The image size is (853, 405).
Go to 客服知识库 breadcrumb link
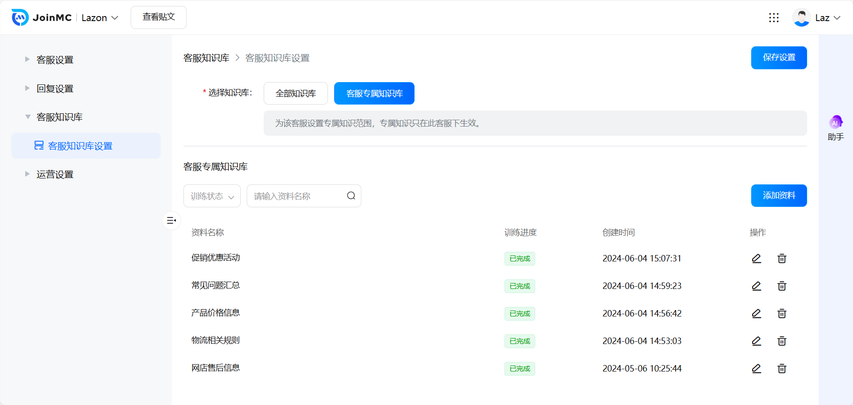pyautogui.click(x=206, y=58)
